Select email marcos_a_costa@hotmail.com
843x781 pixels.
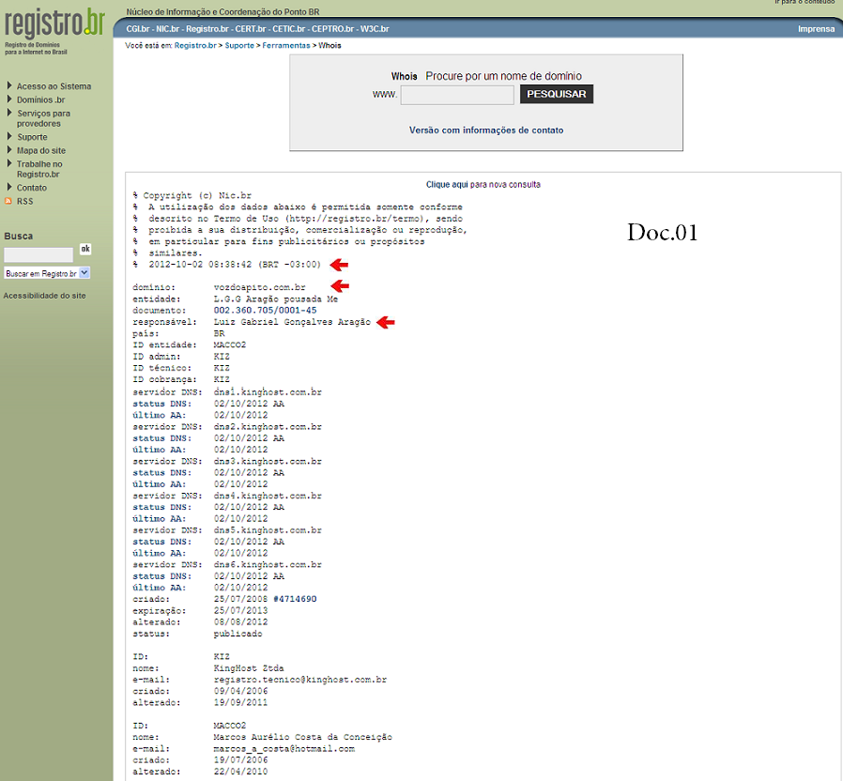284,749
